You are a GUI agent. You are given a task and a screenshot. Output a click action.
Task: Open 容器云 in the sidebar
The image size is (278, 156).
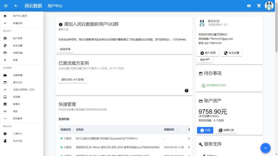(x=22, y=104)
